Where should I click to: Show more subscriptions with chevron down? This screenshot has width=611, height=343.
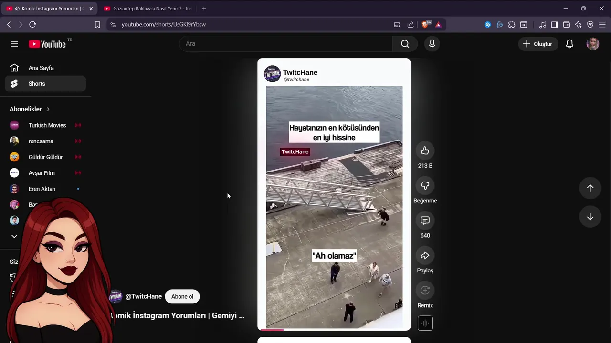click(x=14, y=236)
